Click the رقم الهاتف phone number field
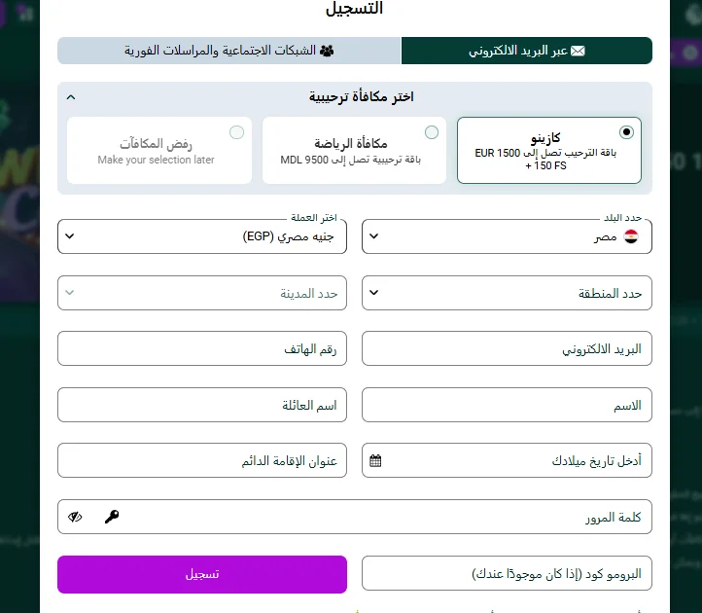702x613 pixels. coord(202,348)
